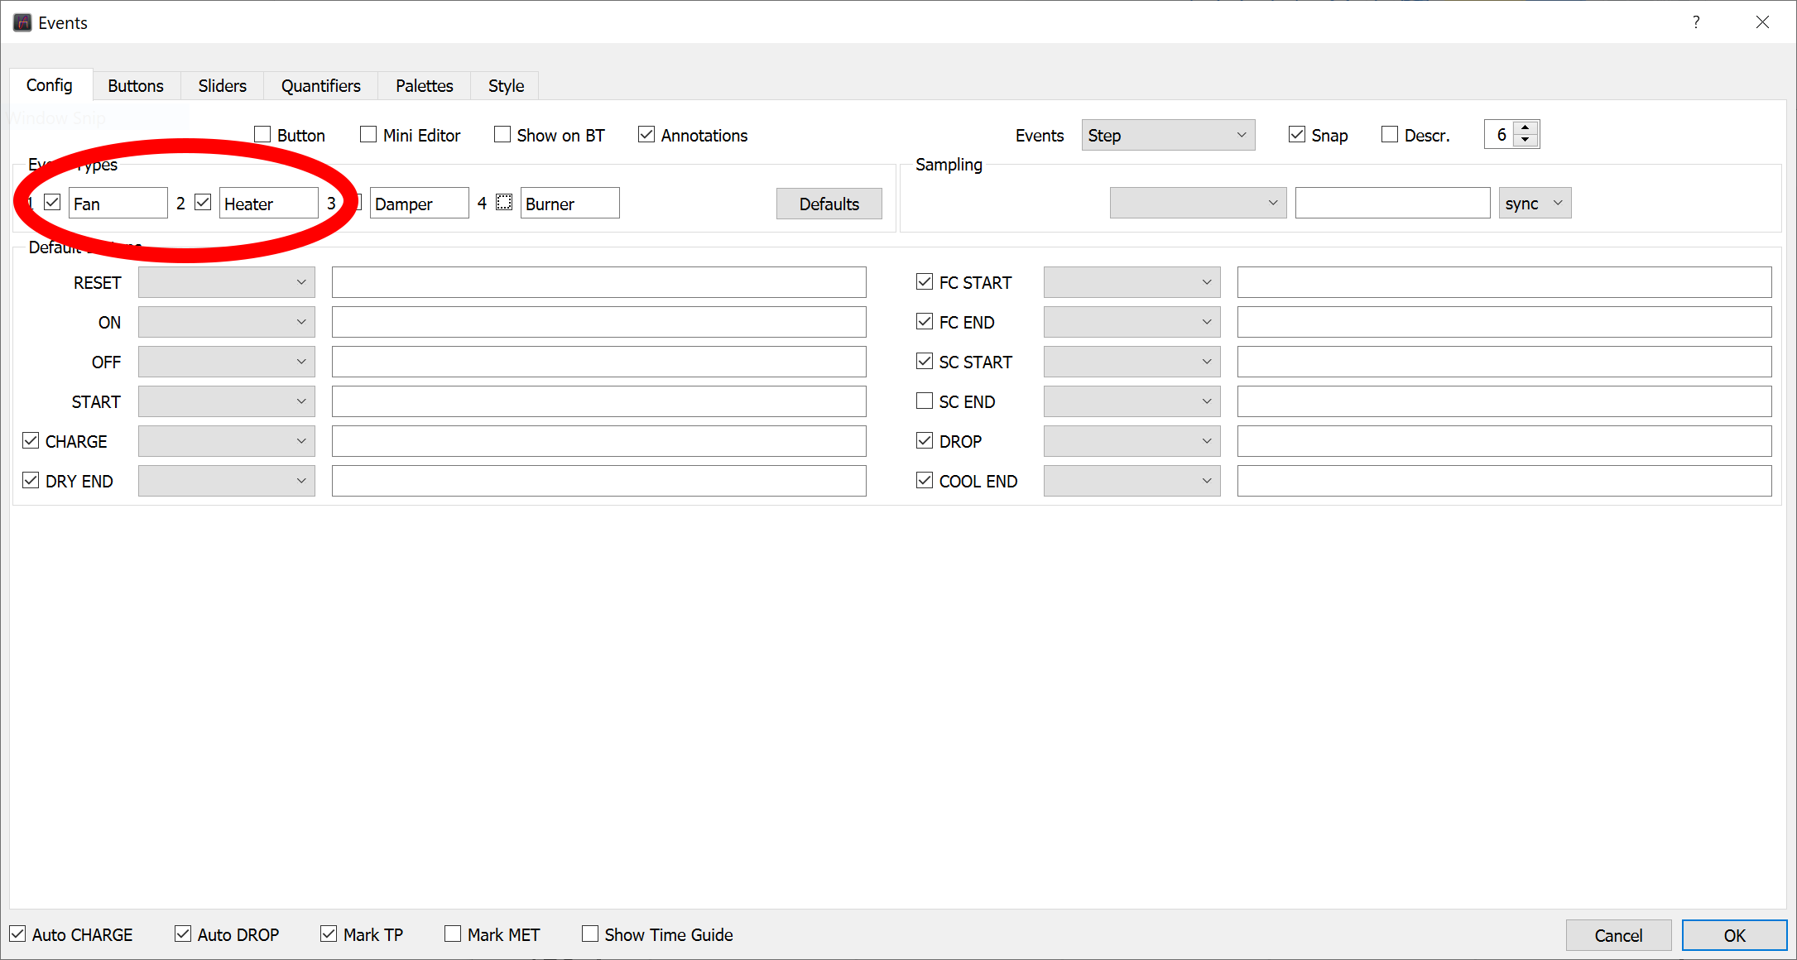
Task: Open the Palettes tab
Action: click(424, 86)
